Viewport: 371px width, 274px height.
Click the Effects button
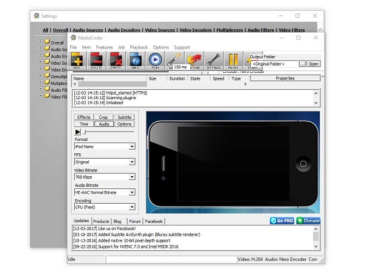pyautogui.click(x=84, y=117)
